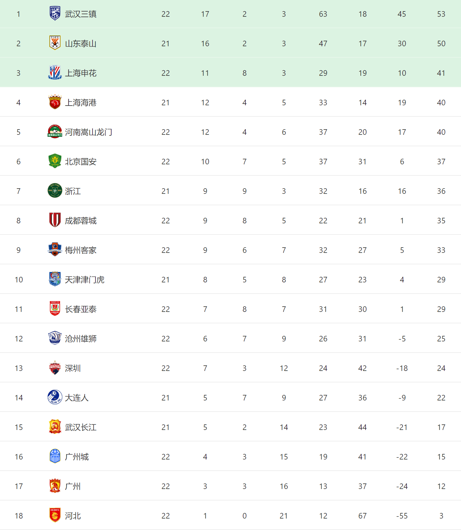
Task: Click the 武汉三镇 team crest icon
Action: click(55, 14)
